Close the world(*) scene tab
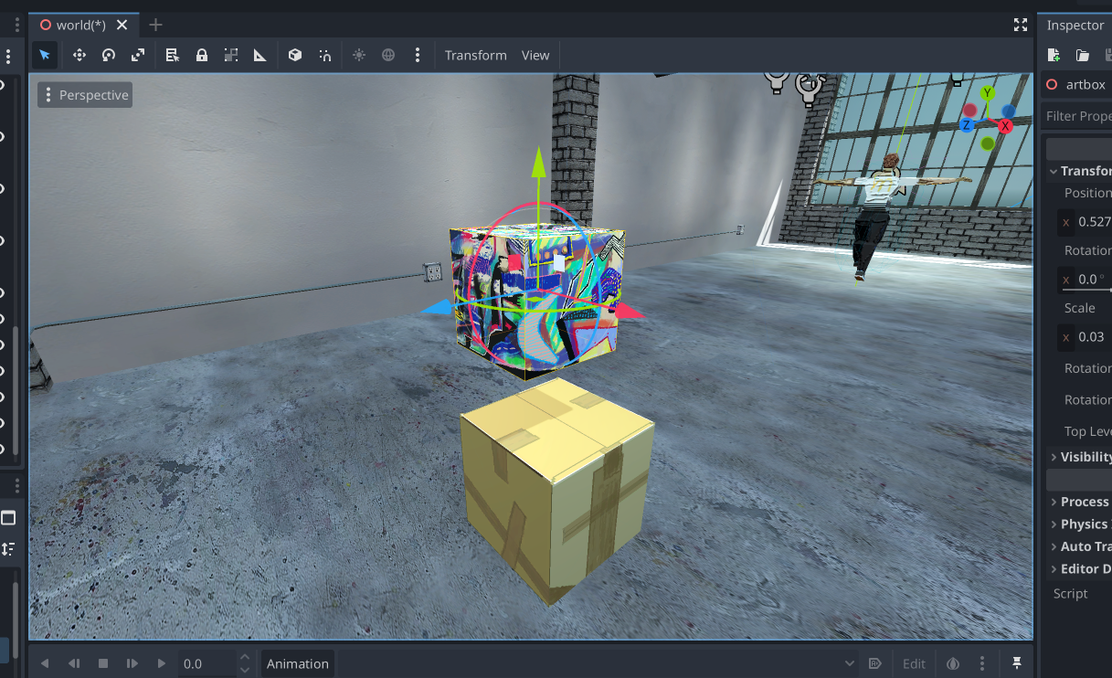 pyautogui.click(x=122, y=25)
